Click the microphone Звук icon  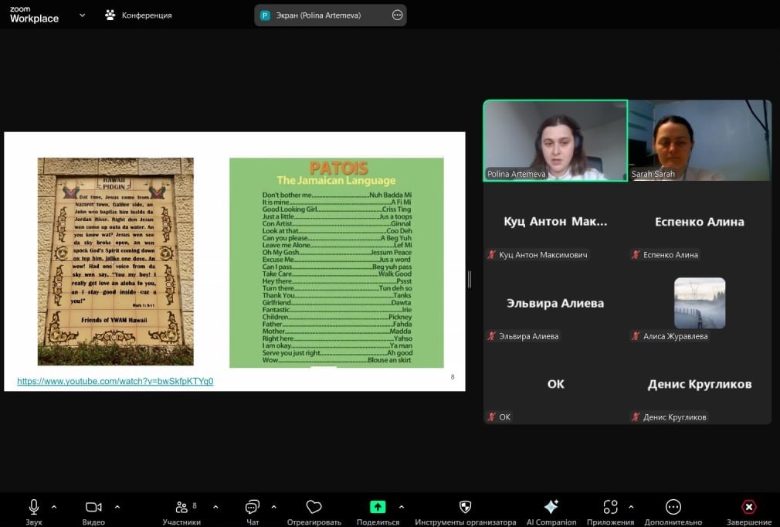(x=34, y=507)
